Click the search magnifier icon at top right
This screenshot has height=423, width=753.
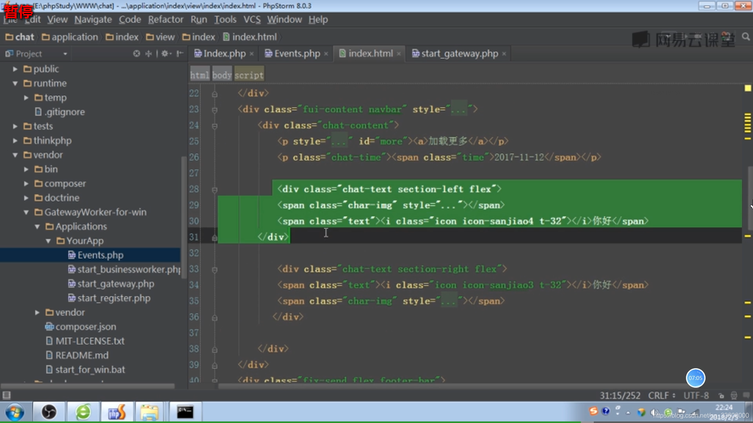(x=746, y=37)
